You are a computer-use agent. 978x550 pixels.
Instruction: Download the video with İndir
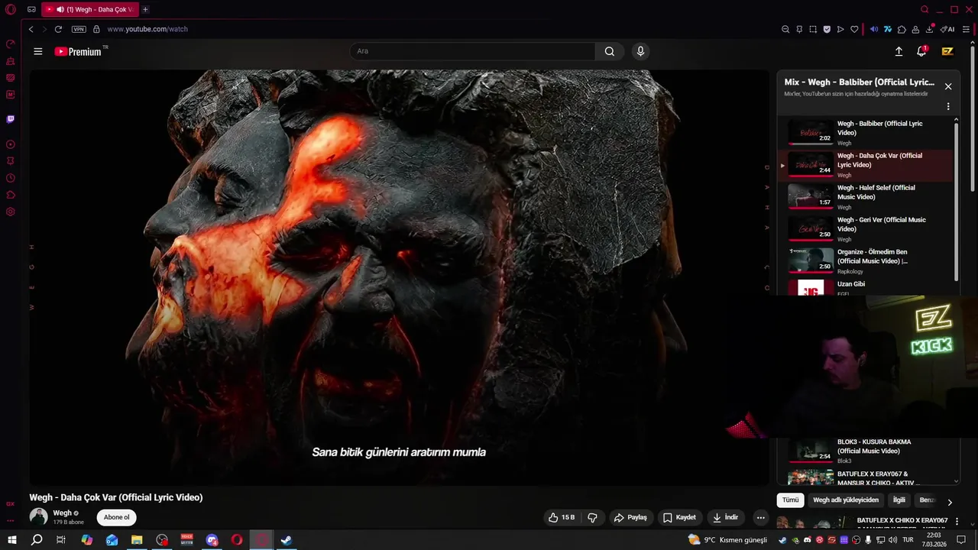(725, 517)
